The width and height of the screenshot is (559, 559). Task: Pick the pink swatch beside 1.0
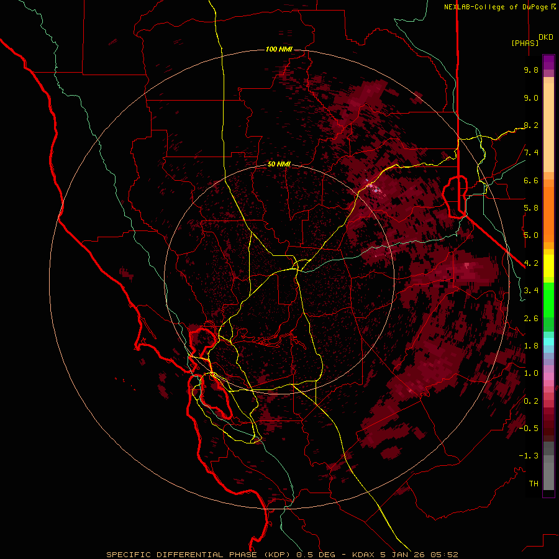coord(548,376)
